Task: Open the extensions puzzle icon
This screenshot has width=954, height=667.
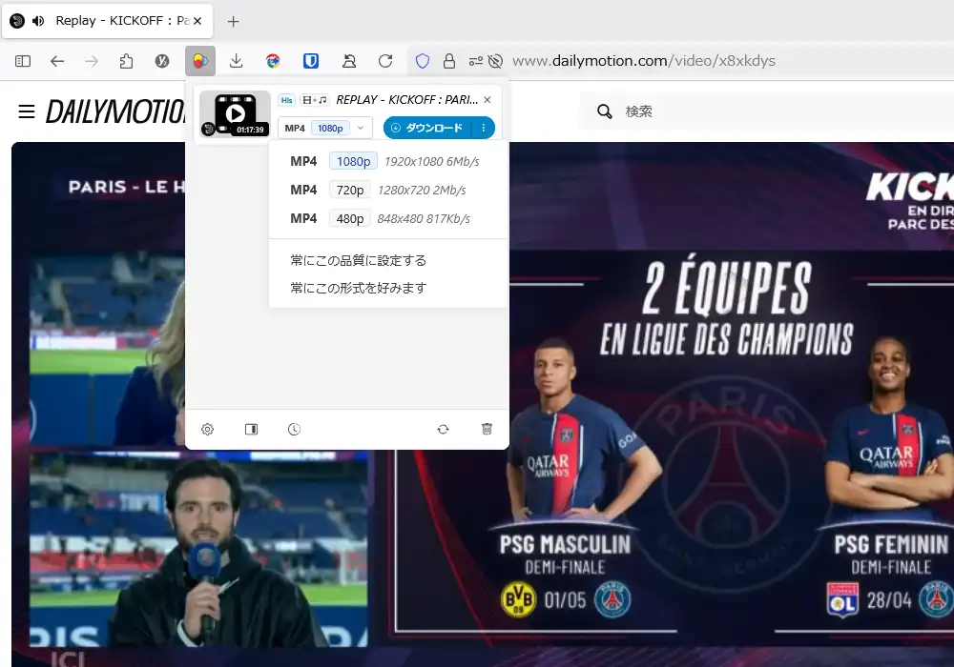Action: 126,61
